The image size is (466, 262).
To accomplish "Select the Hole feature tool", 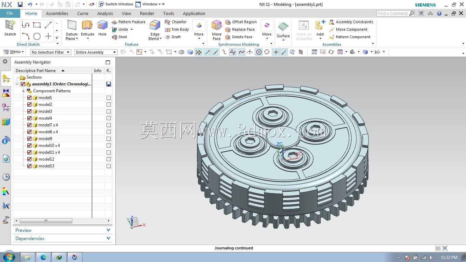I will pos(102,28).
